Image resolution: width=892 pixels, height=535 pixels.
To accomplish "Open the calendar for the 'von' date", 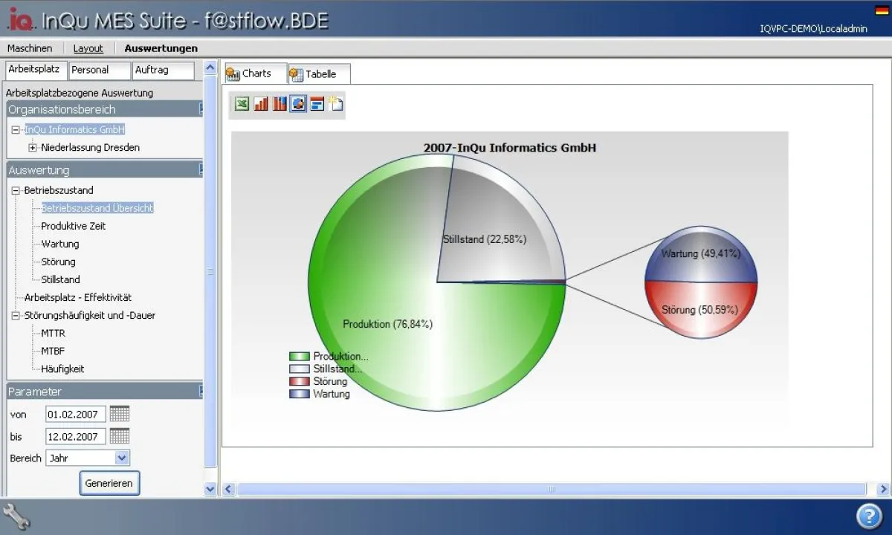I will 120,415.
